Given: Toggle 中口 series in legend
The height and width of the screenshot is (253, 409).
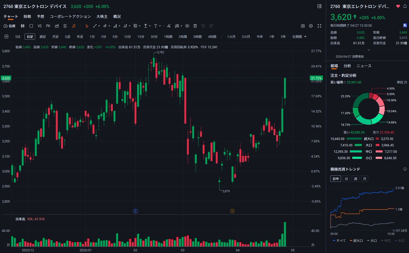Looking at the screenshot, I should click(x=385, y=240).
